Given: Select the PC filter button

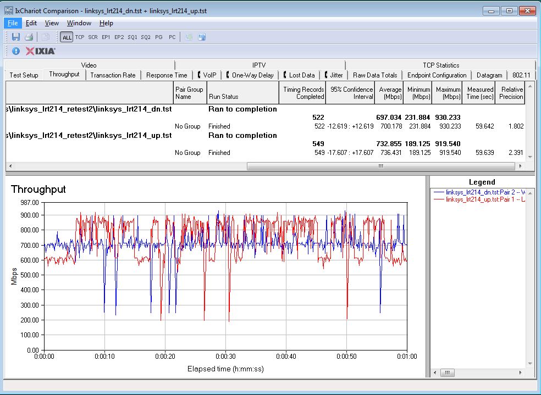Looking at the screenshot, I should tap(172, 37).
